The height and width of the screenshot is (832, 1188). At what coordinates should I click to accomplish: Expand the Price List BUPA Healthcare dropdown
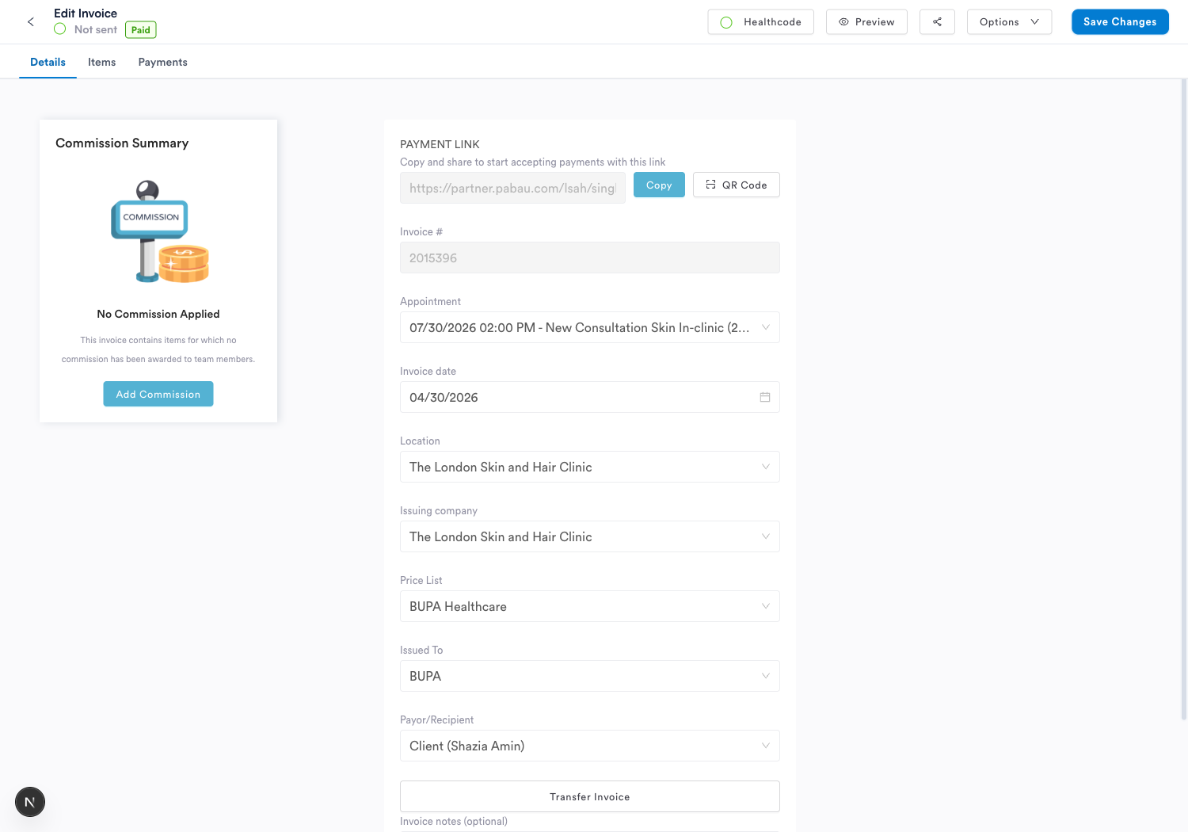[590, 606]
